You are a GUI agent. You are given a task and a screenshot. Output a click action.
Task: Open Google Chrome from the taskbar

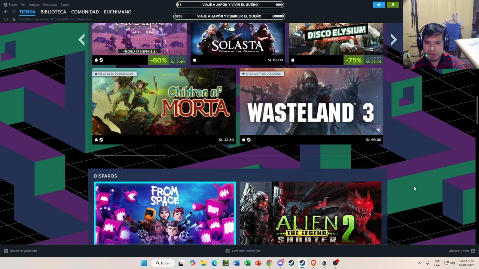tap(269, 263)
